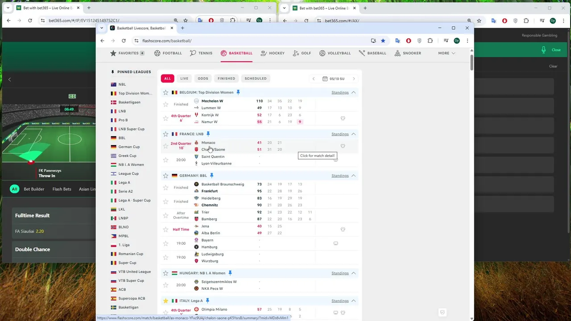This screenshot has height=321, width=571.
Task: Open Standings for Germany BBL
Action: 340,176
